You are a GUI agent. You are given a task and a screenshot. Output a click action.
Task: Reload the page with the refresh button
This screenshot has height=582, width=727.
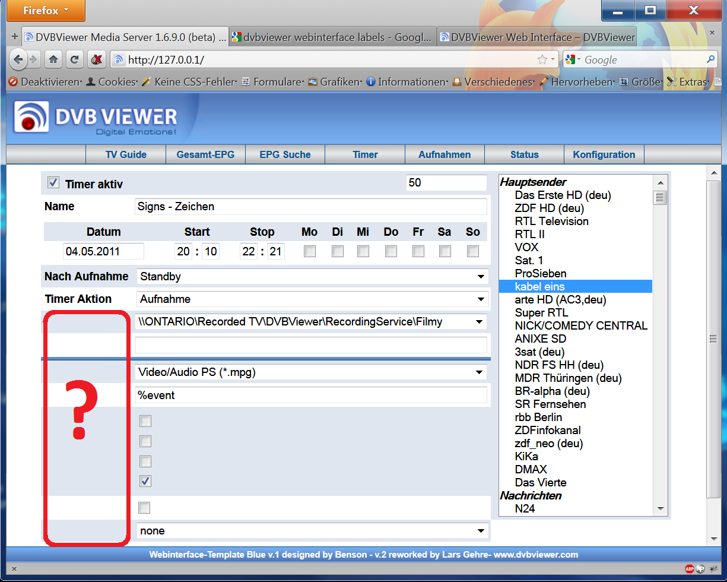[74, 59]
